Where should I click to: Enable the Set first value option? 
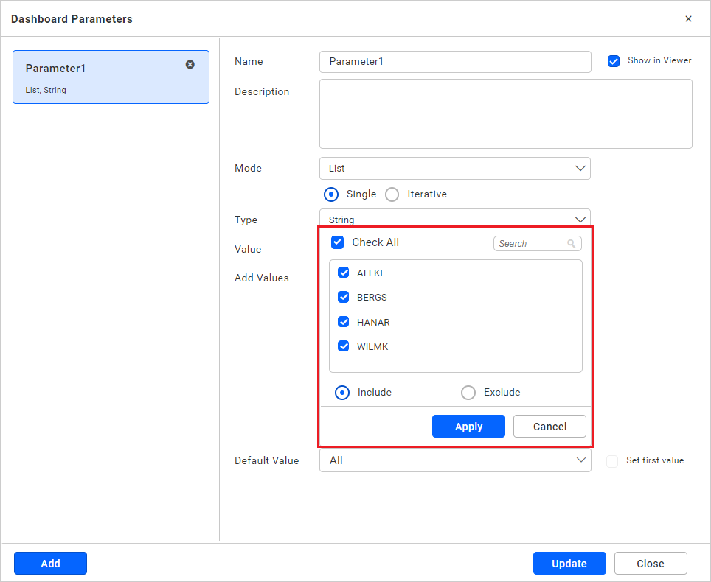(x=611, y=460)
